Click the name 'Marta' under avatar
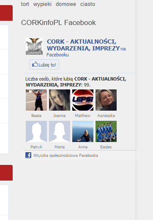 (60, 147)
